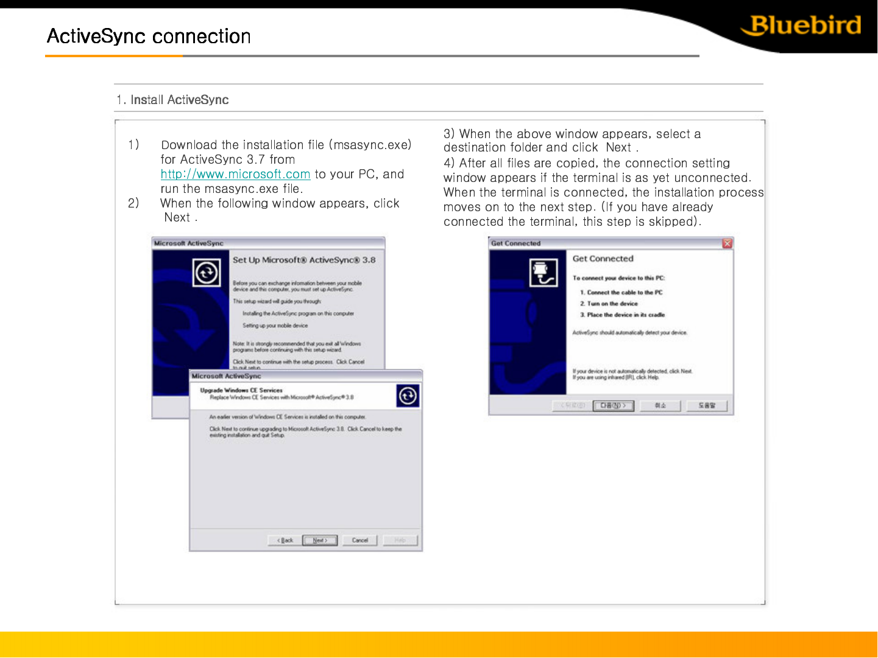This screenshot has height=658, width=878.
Task: Click the disabled Korean back button (뒤로) in Get Connected
Action: tap(573, 405)
